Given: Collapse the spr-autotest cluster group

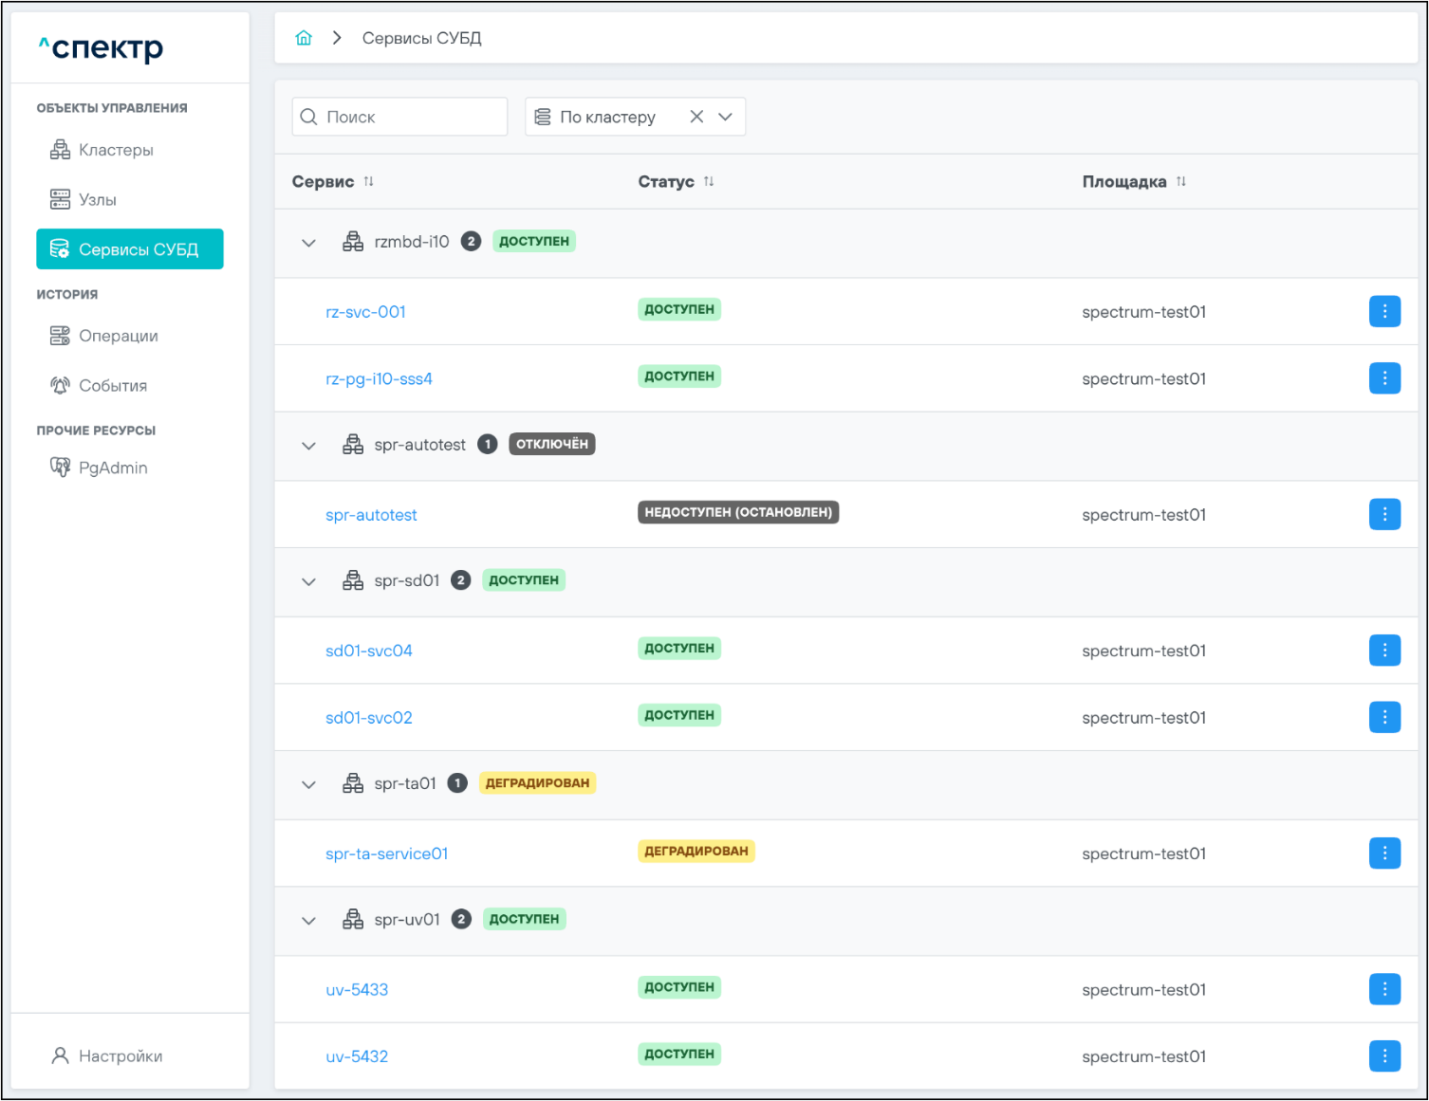Looking at the screenshot, I should click(308, 446).
